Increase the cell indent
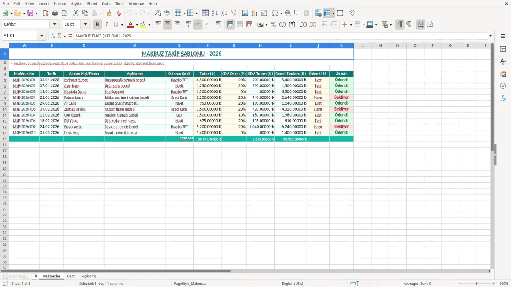The image size is (511, 287). coord(324,25)
